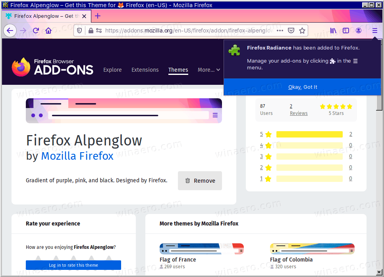Show site security padlock info

click(91, 31)
